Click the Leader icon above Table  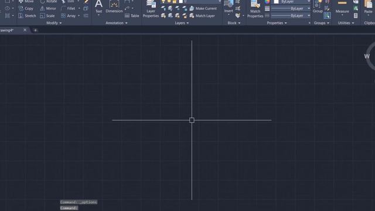pyautogui.click(x=127, y=8)
